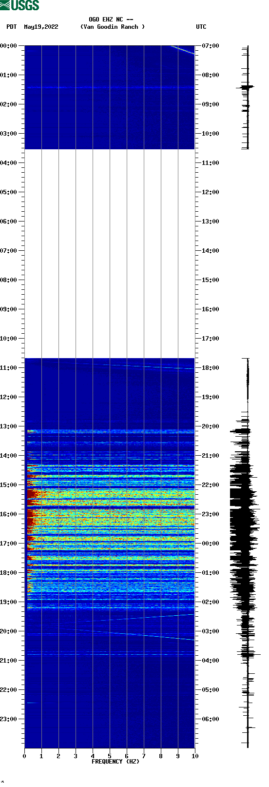Click the USGS logo
Viewport: 269px width, 787px height.
pyautogui.click(x=19, y=5)
